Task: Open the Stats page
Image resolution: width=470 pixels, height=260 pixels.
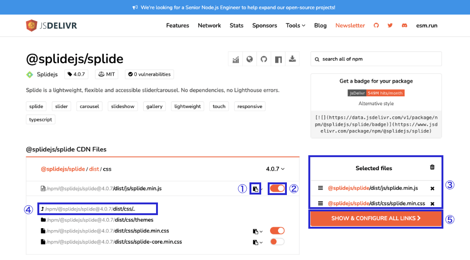Action: pos(236,26)
